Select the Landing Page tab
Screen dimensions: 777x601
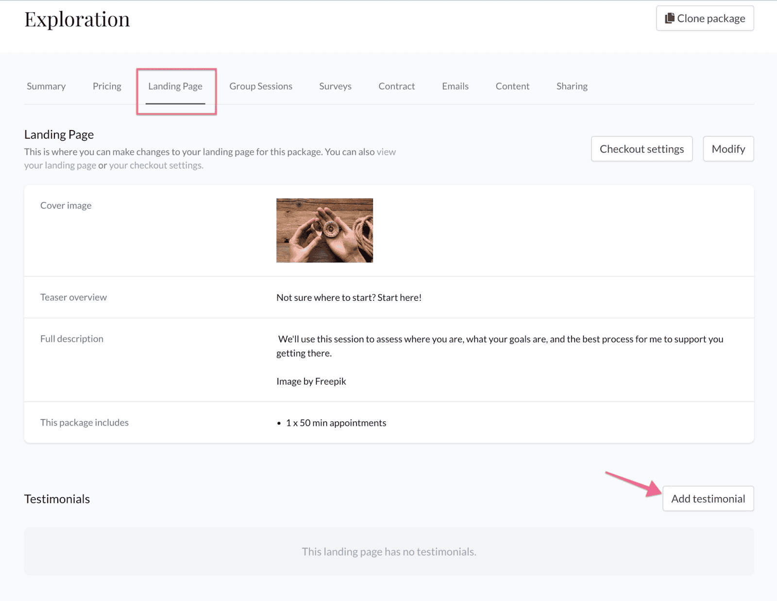point(175,86)
